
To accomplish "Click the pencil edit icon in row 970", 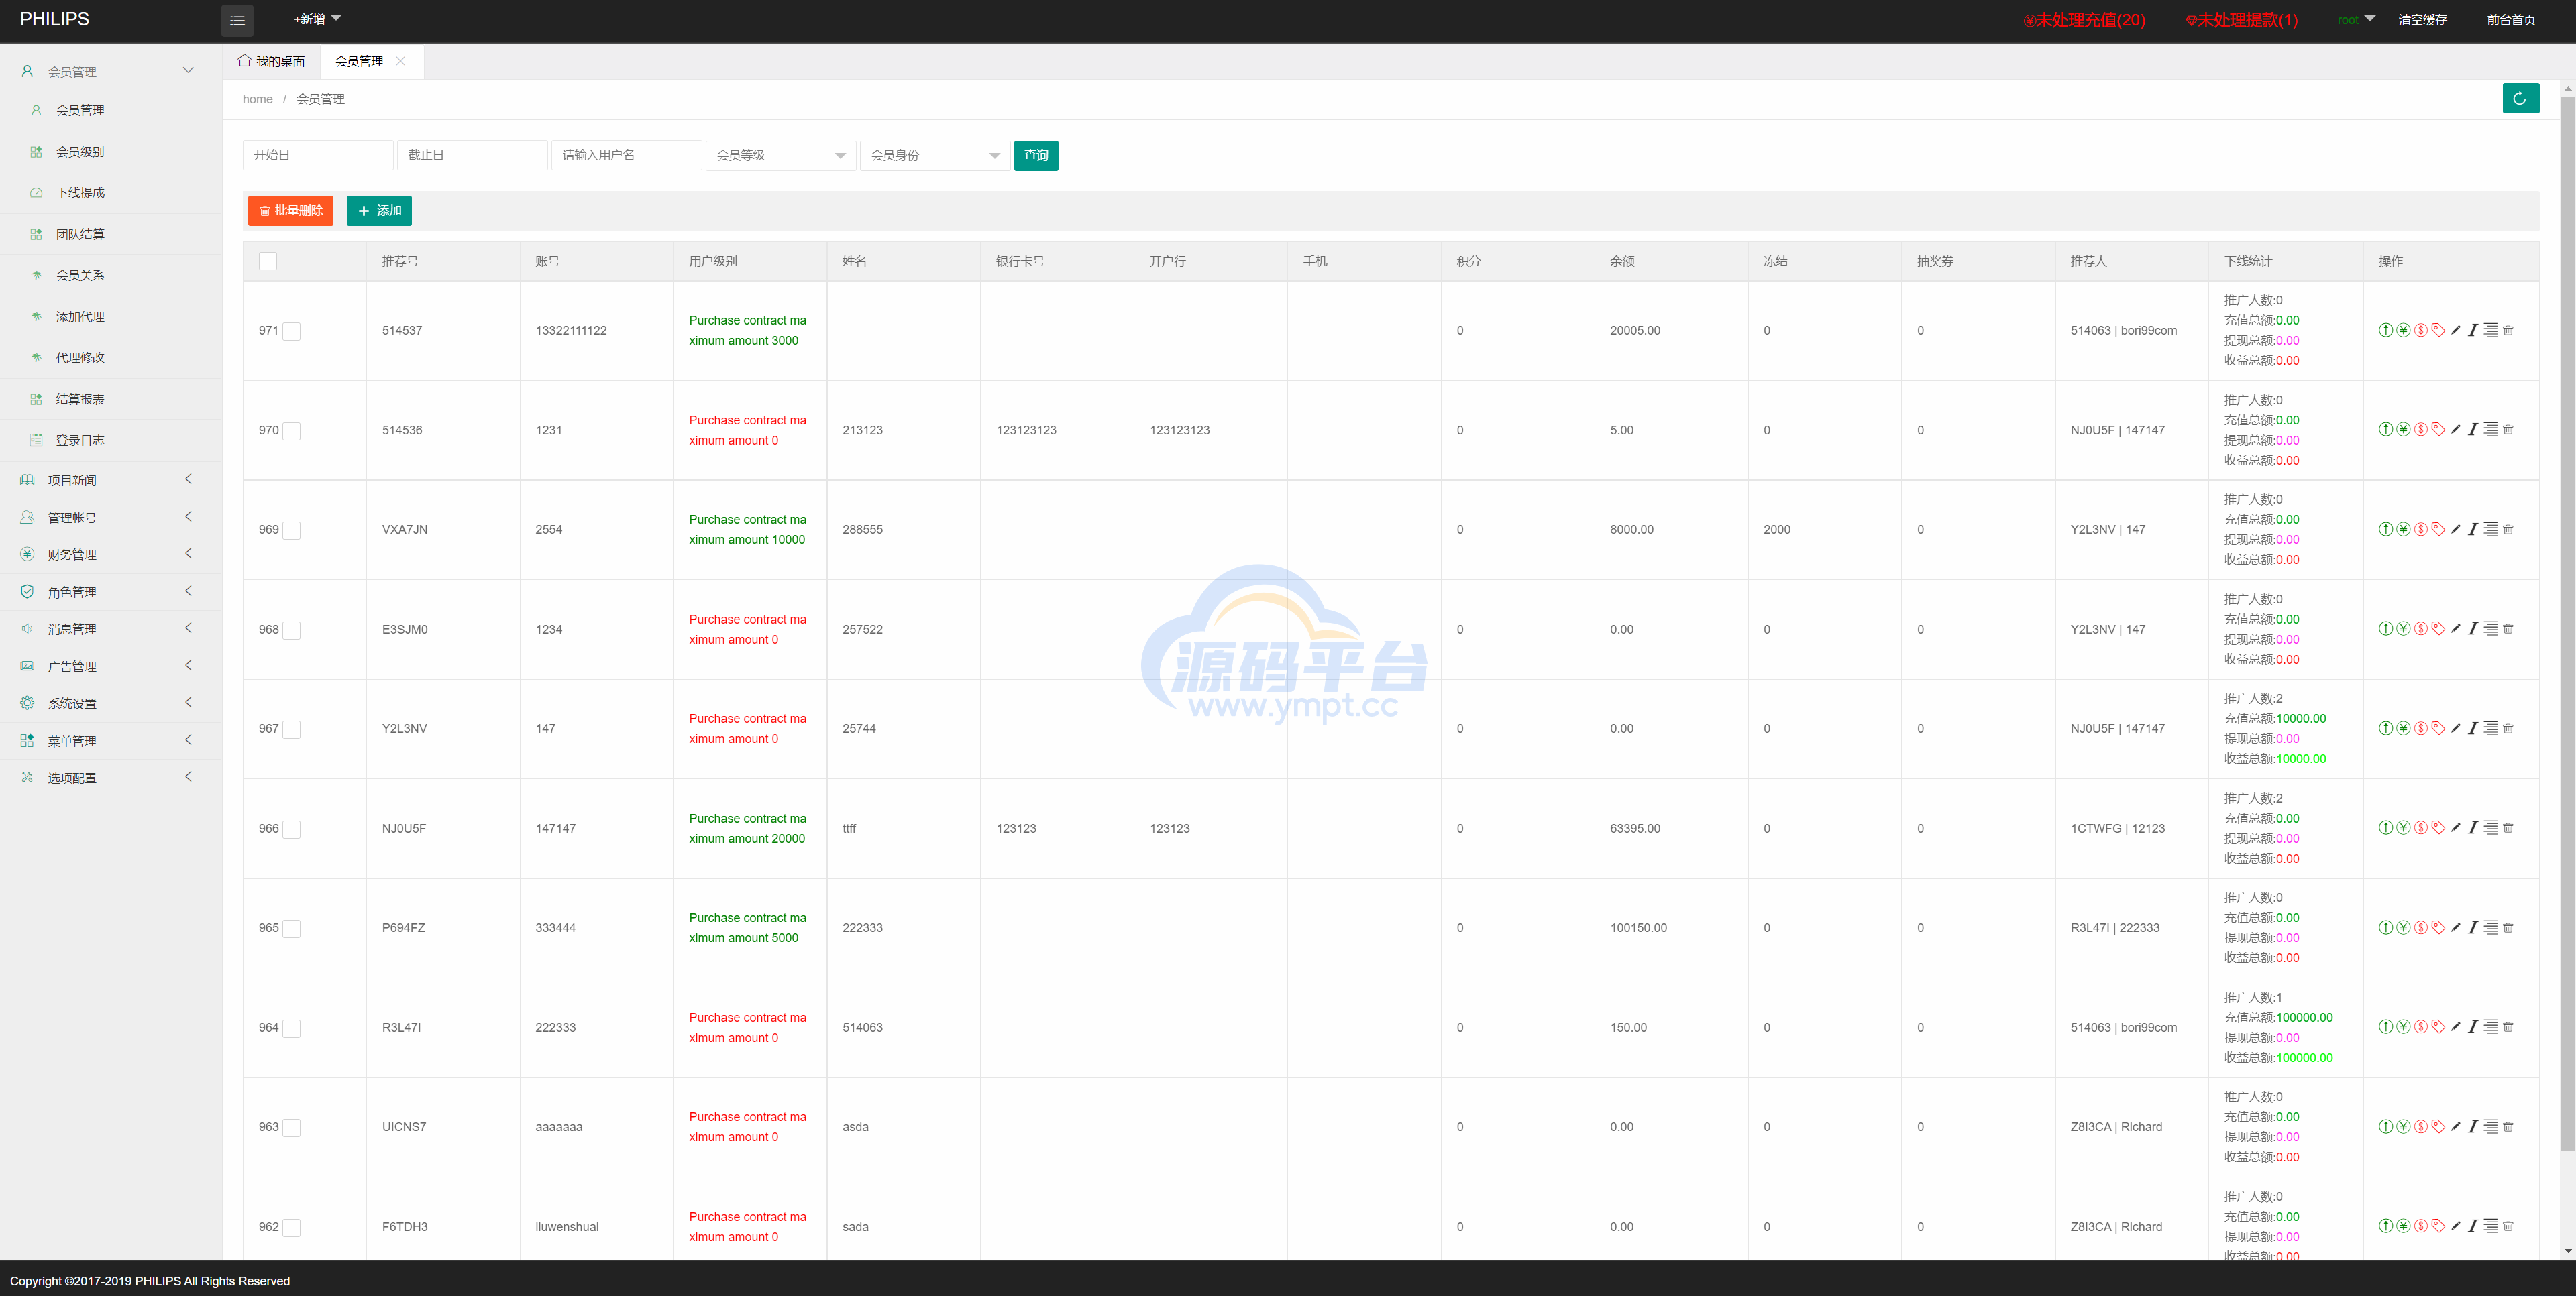I will [x=2455, y=430].
